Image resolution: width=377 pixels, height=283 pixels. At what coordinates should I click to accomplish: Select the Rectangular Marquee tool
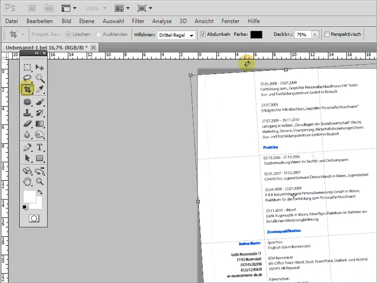tap(27, 67)
